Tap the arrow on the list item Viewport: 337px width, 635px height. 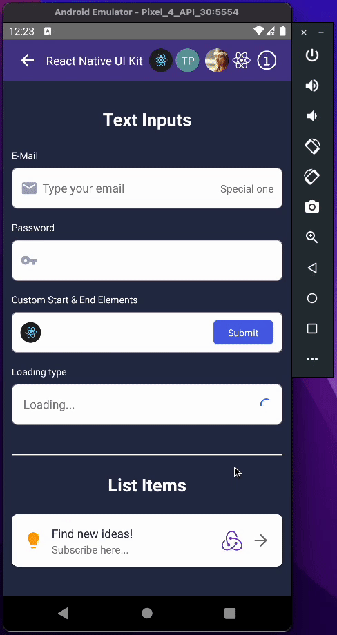click(261, 540)
